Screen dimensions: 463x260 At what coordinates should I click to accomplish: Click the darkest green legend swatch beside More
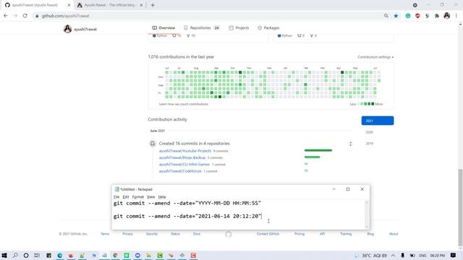pyautogui.click(x=373, y=104)
